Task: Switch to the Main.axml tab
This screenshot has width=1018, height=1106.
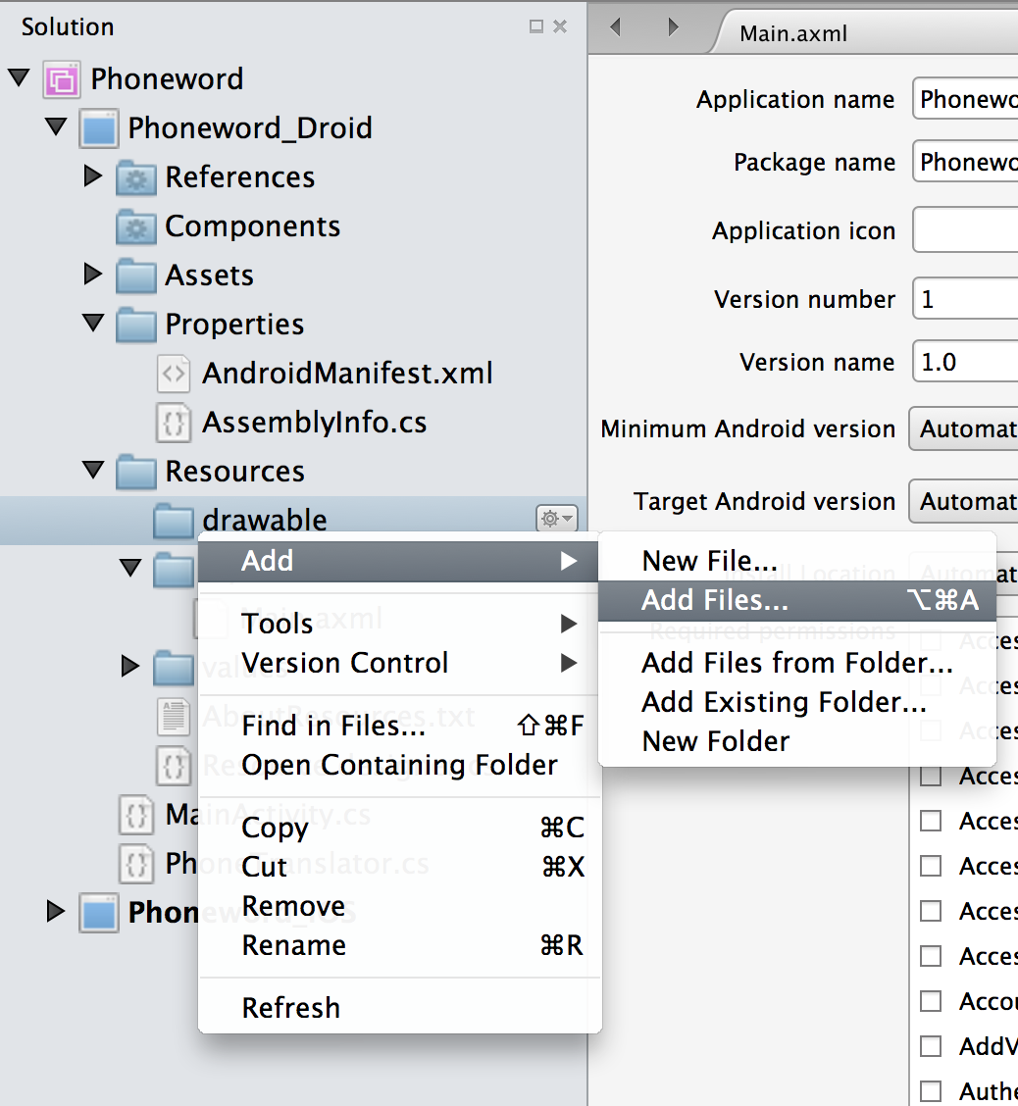Action: [792, 34]
